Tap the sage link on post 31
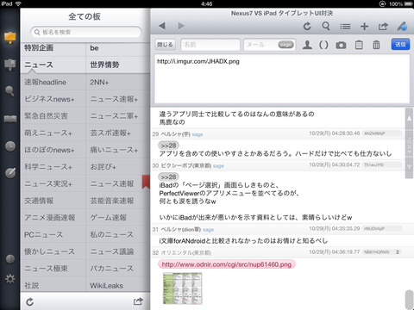This screenshot has width=414, height=310. coord(208,230)
